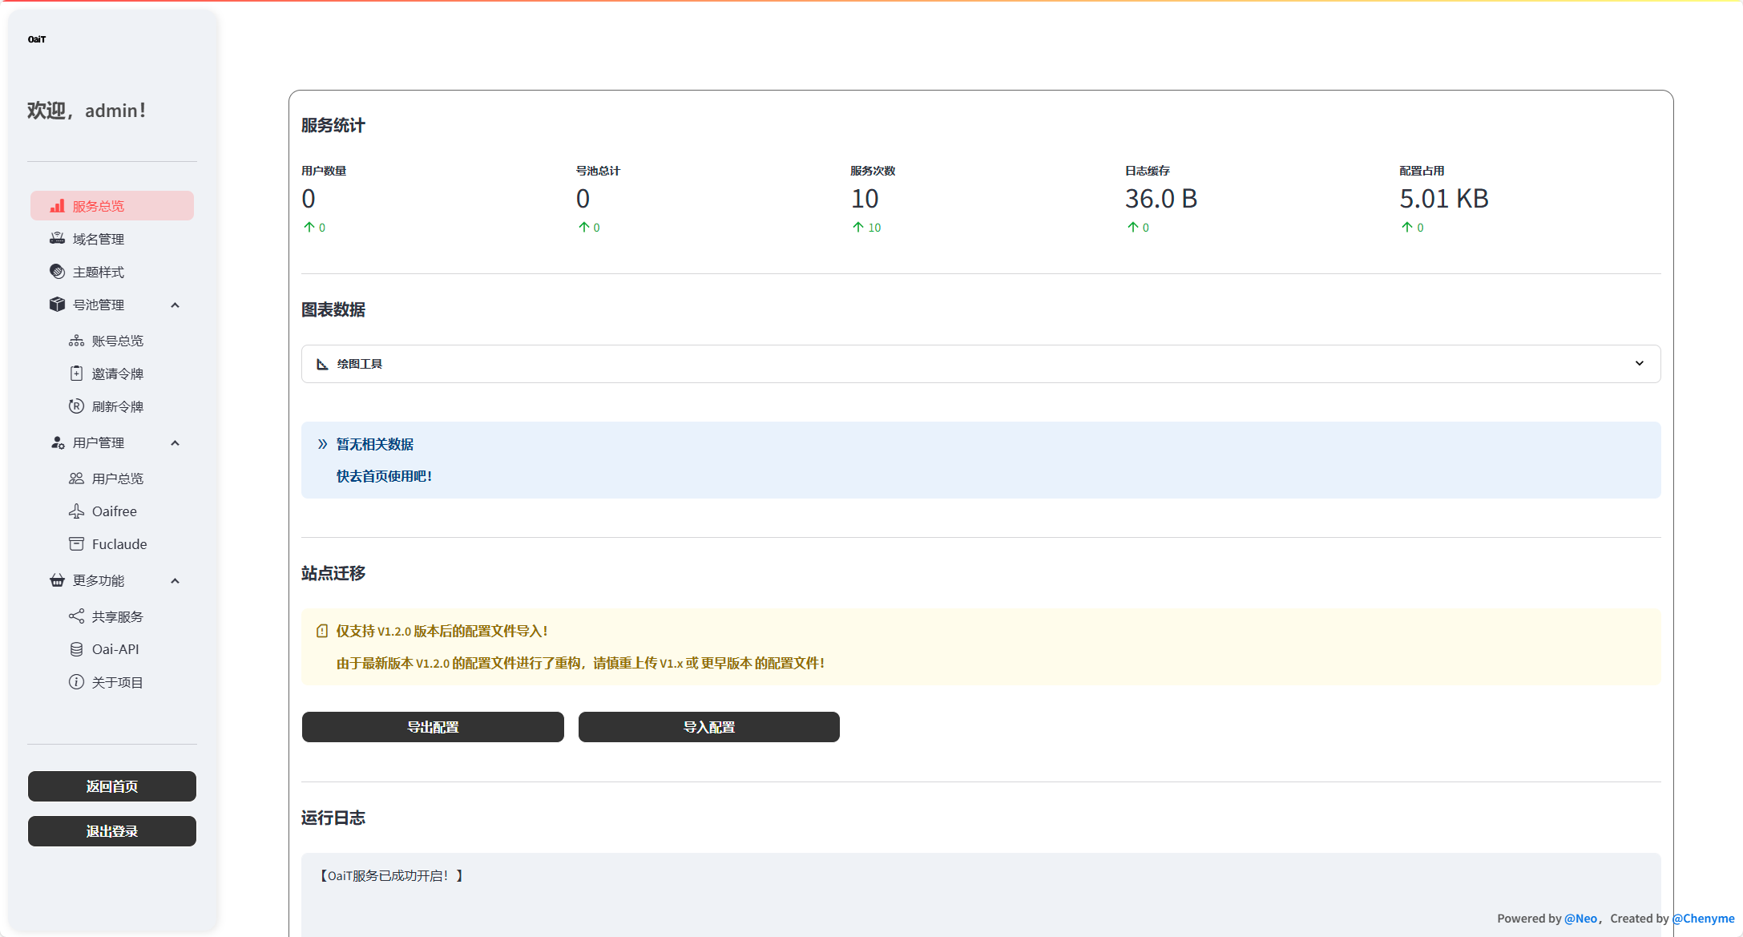This screenshot has width=1743, height=937.
Task: Click the 刷新令牌 R icon
Action: click(76, 406)
